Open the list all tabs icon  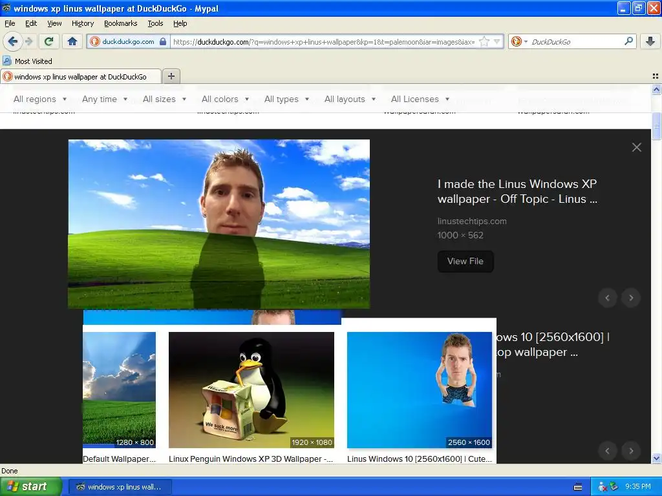656,76
